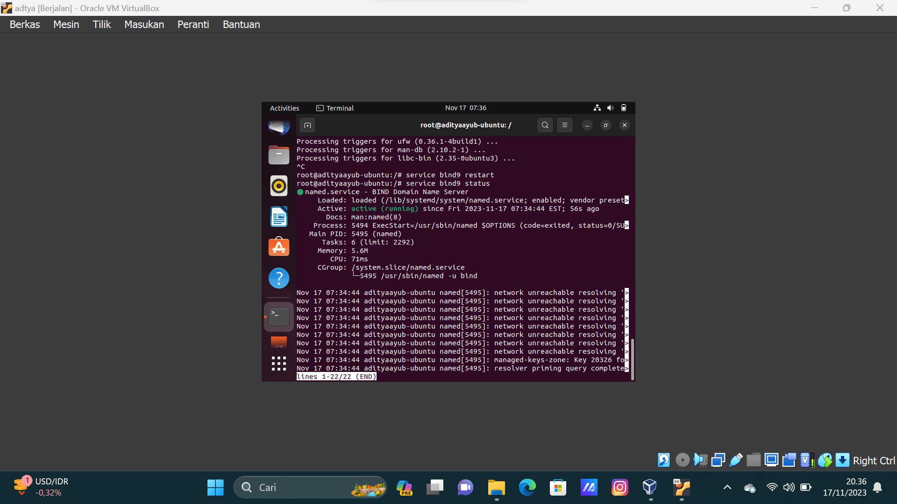The image size is (897, 504).
Task: Click the Wi-Fi icon in Windows tray
Action: pos(772,487)
